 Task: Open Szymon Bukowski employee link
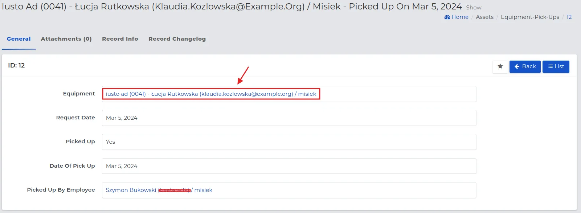click(x=131, y=190)
